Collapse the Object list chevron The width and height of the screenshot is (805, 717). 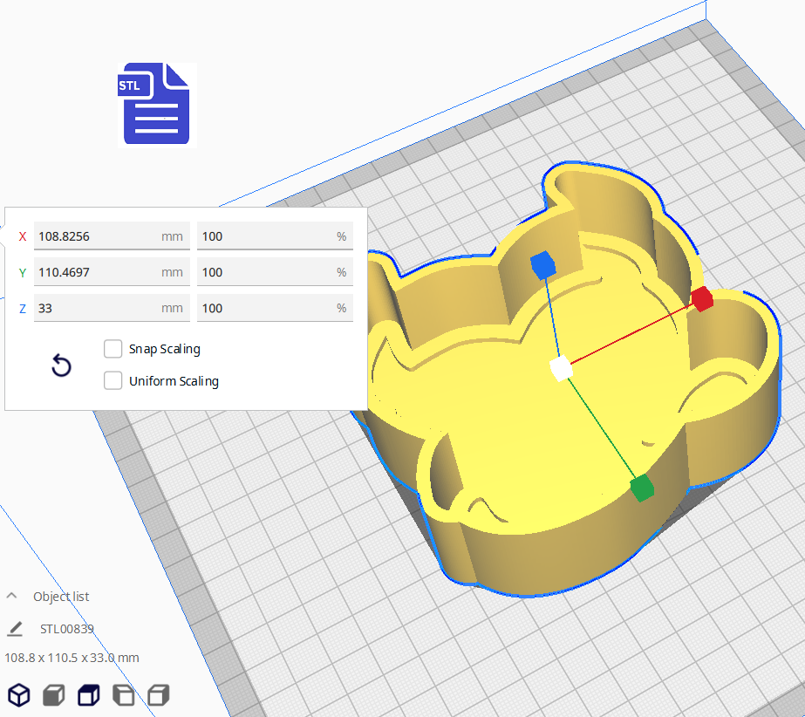coord(12,597)
